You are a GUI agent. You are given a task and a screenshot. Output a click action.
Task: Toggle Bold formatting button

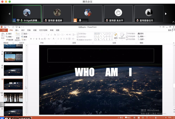coord(31,39)
